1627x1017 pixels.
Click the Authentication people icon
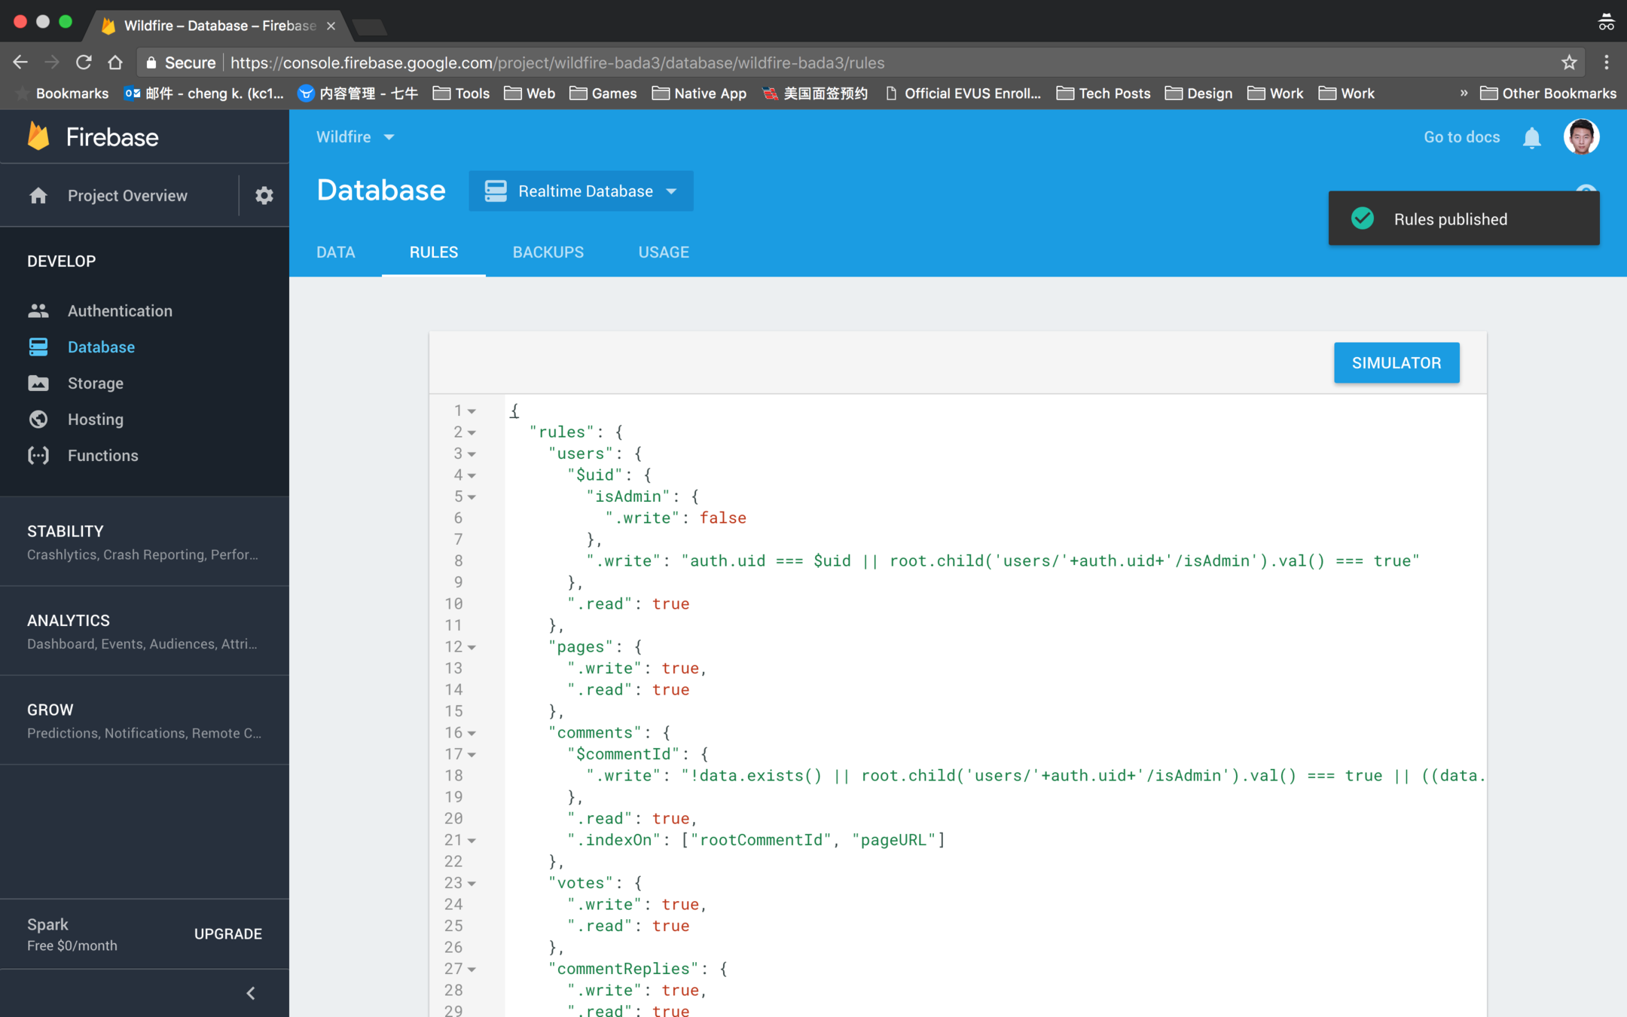click(38, 310)
